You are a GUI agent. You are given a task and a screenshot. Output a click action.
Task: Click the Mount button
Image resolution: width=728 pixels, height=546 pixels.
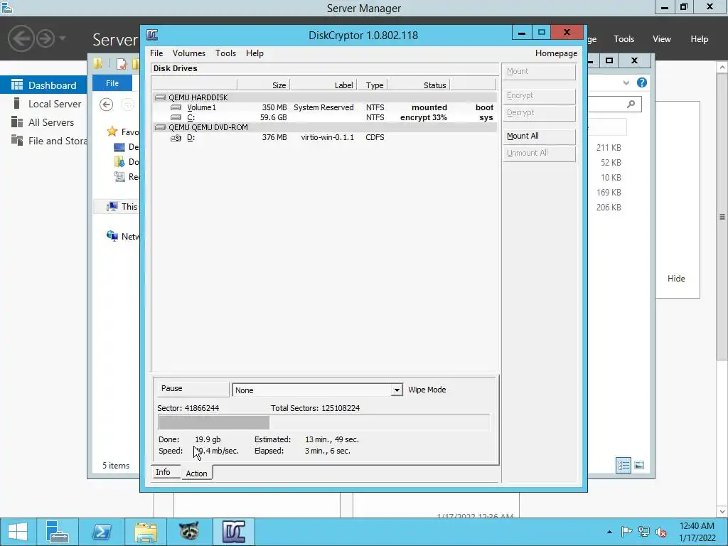point(539,72)
